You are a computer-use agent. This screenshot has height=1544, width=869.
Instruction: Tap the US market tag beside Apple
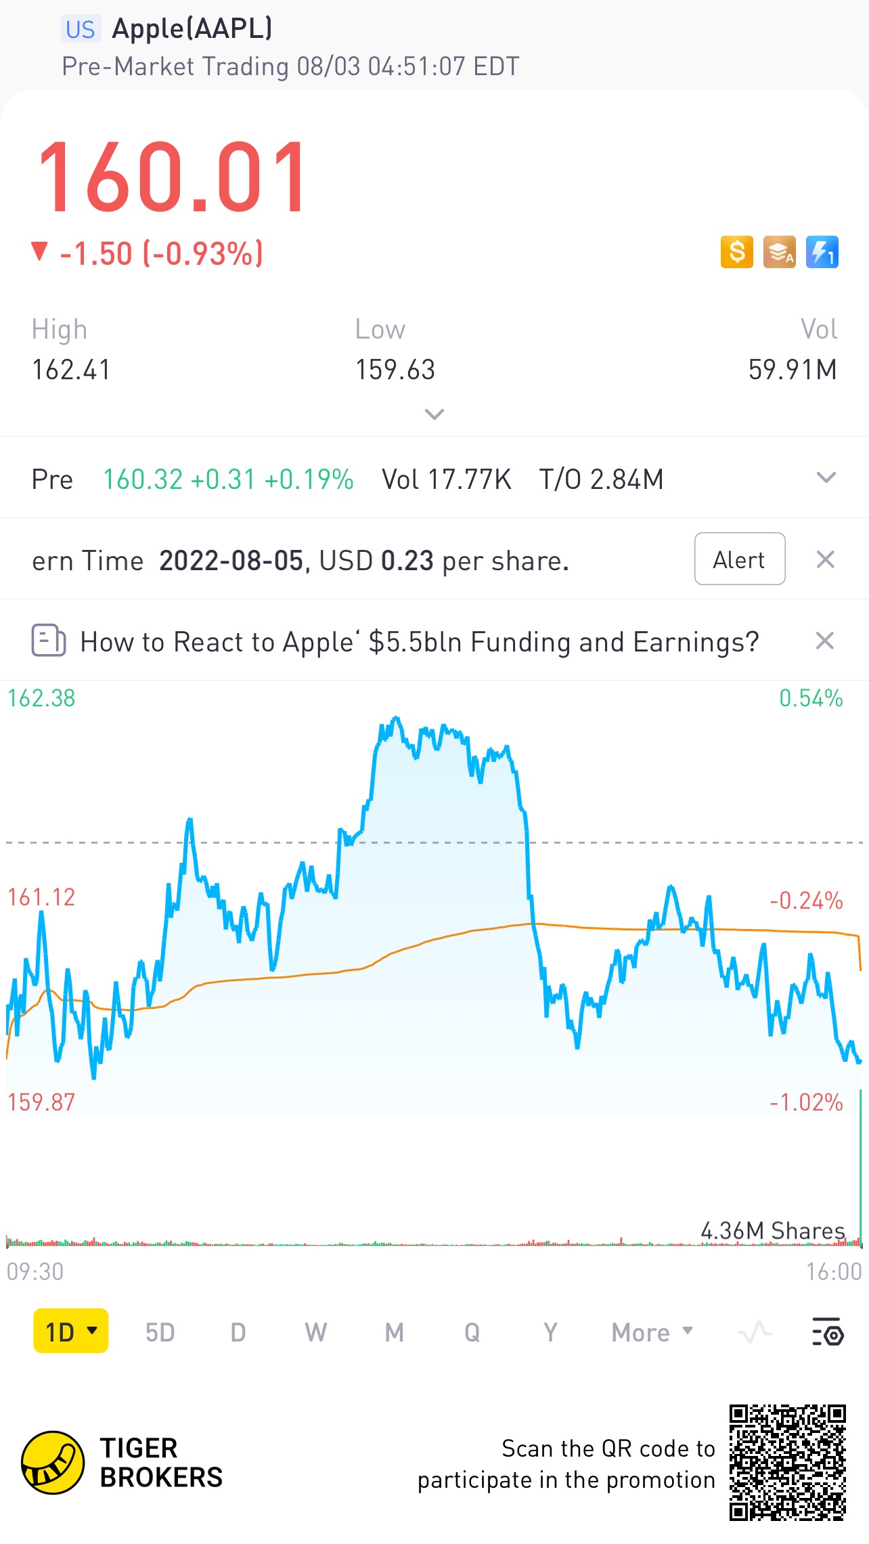(81, 29)
